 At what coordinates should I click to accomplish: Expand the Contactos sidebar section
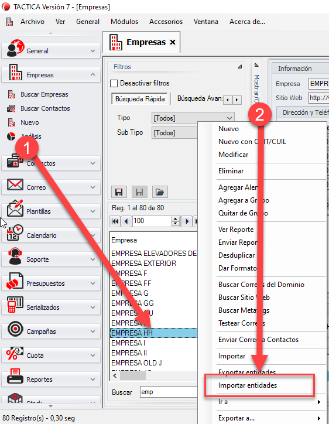click(92, 163)
